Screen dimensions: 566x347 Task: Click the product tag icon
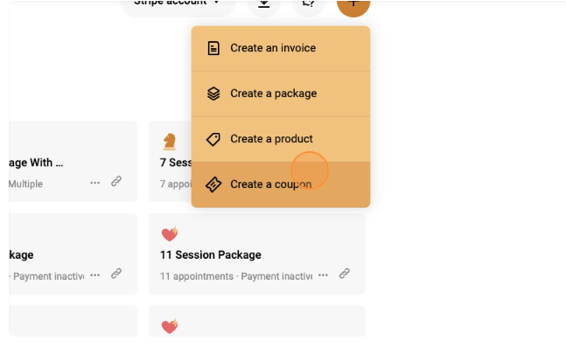point(213,139)
